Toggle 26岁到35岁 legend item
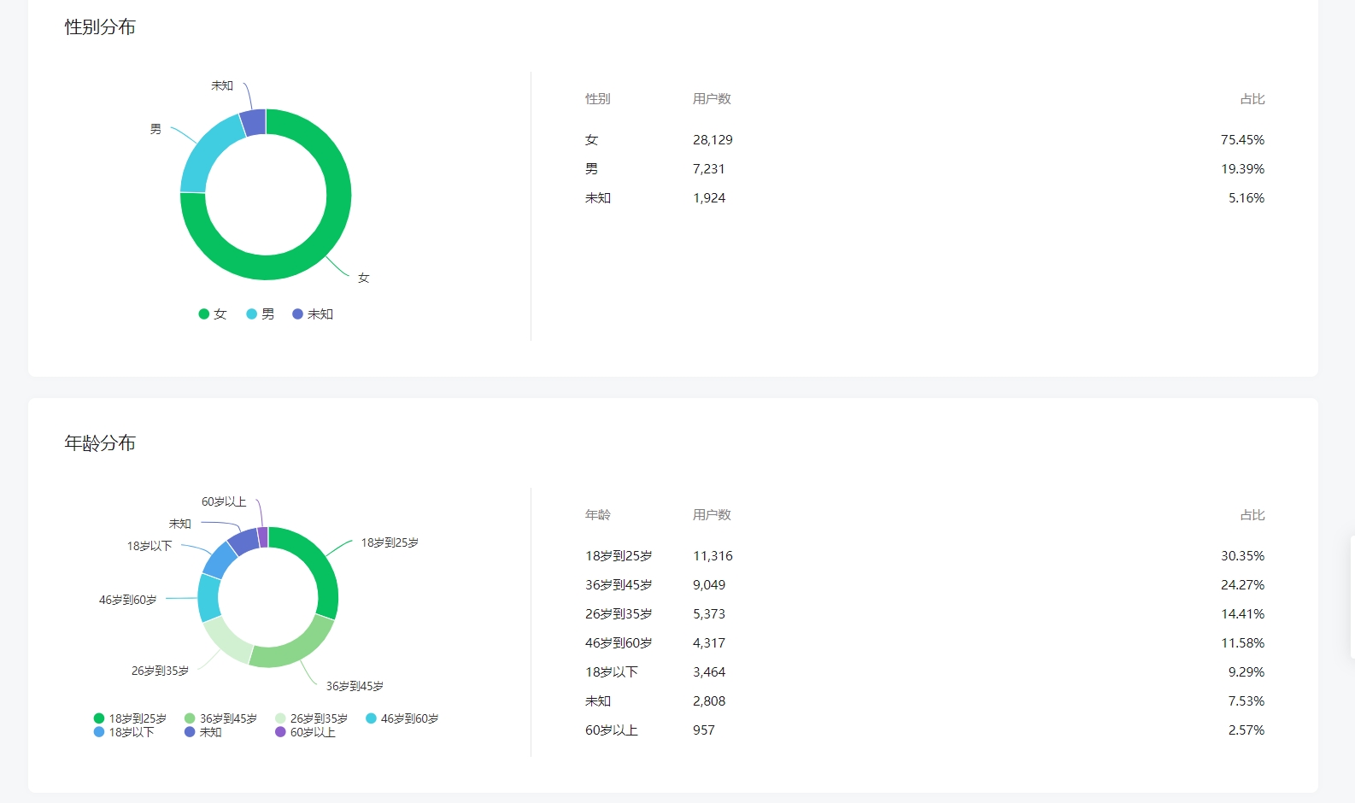 pyautogui.click(x=311, y=718)
